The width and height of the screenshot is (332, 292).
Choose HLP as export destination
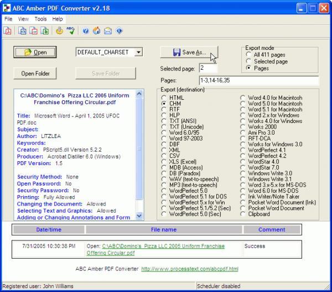(x=170, y=115)
